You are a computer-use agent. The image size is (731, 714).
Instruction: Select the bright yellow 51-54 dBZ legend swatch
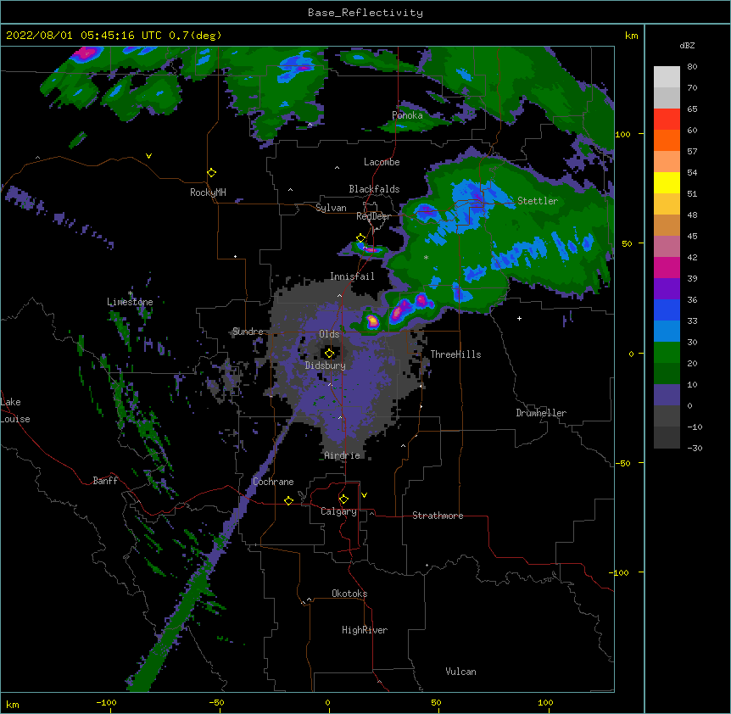pos(667,182)
